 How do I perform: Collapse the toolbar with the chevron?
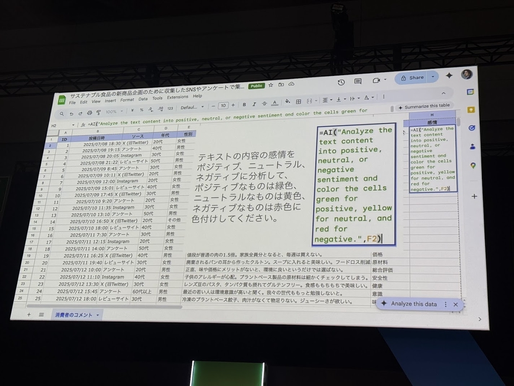[443, 93]
